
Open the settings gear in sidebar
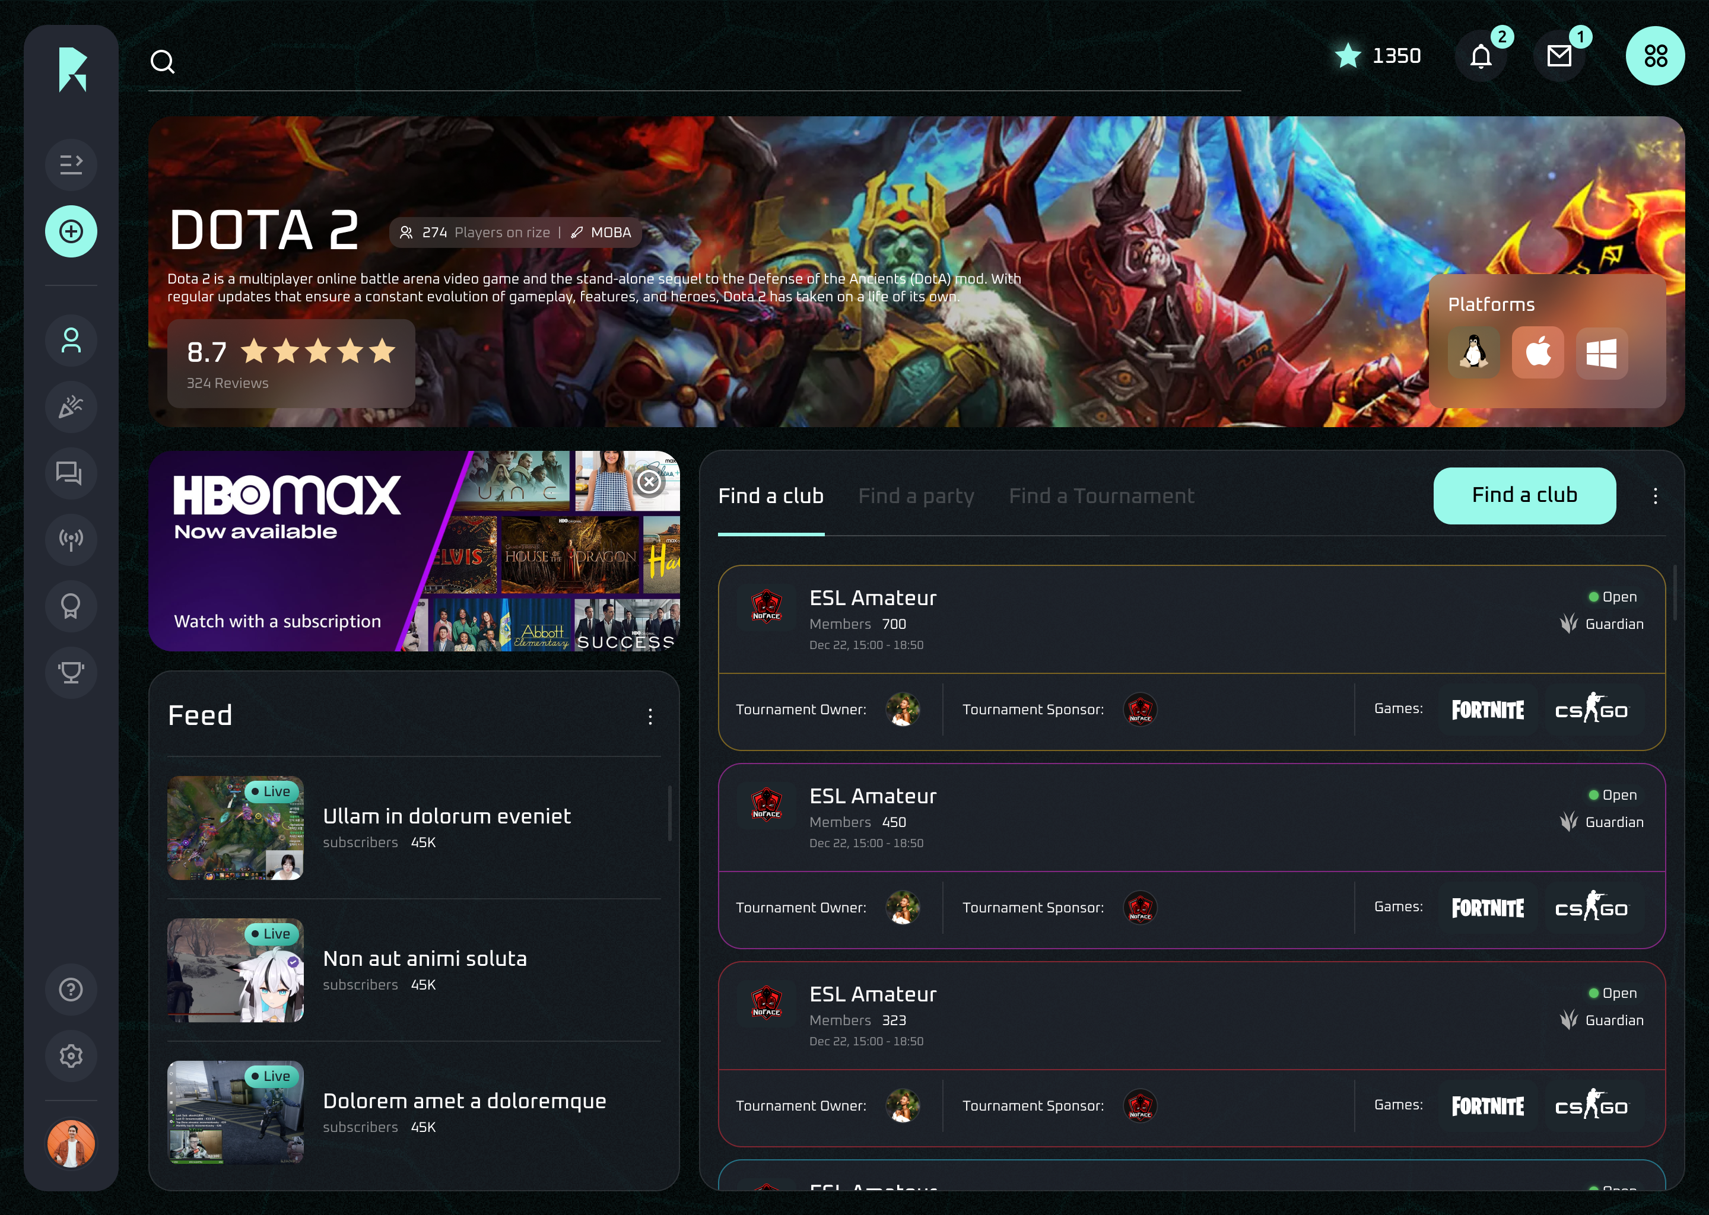71,1055
